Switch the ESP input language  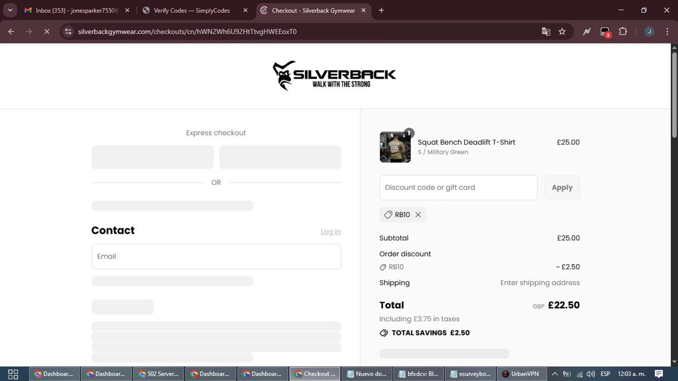[605, 374]
